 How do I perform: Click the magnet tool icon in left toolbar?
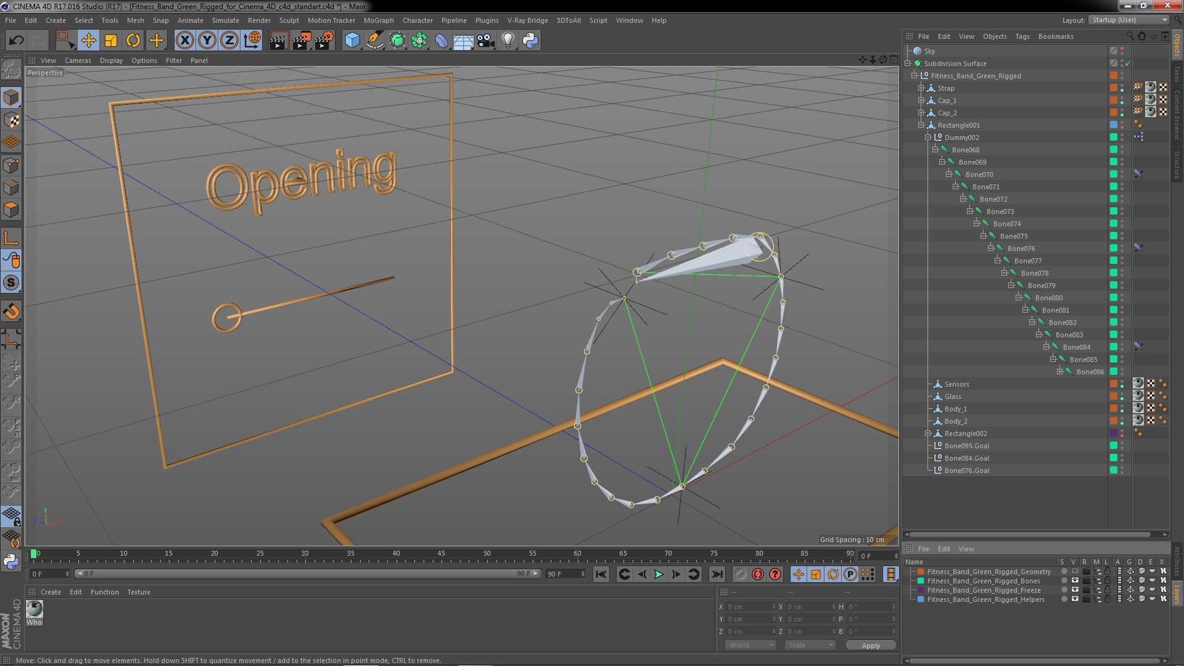11,311
